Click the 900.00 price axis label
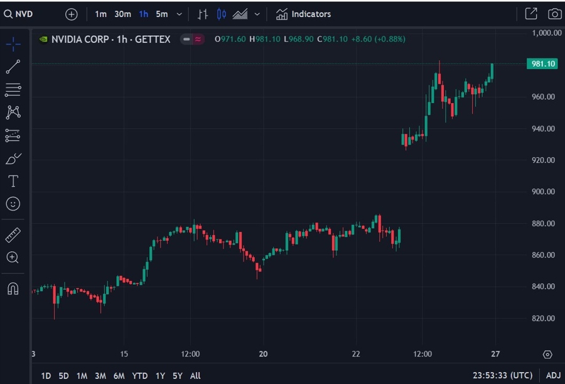565x384 pixels. pos(544,192)
